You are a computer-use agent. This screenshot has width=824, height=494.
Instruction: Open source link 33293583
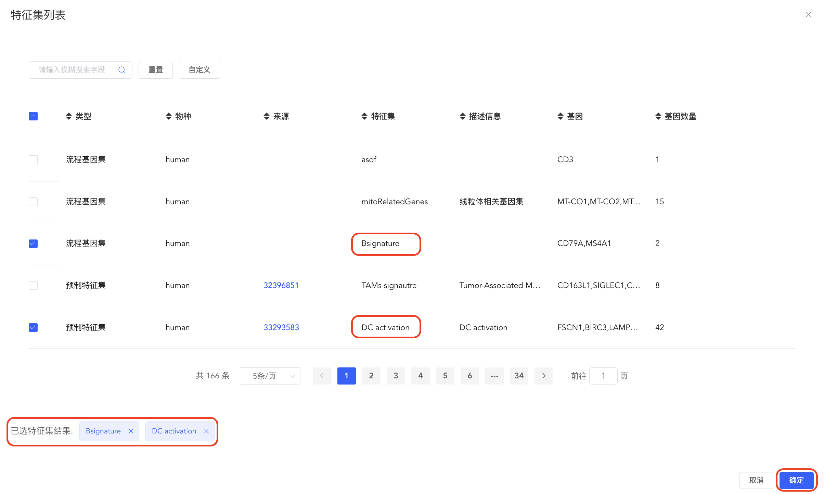click(x=281, y=327)
